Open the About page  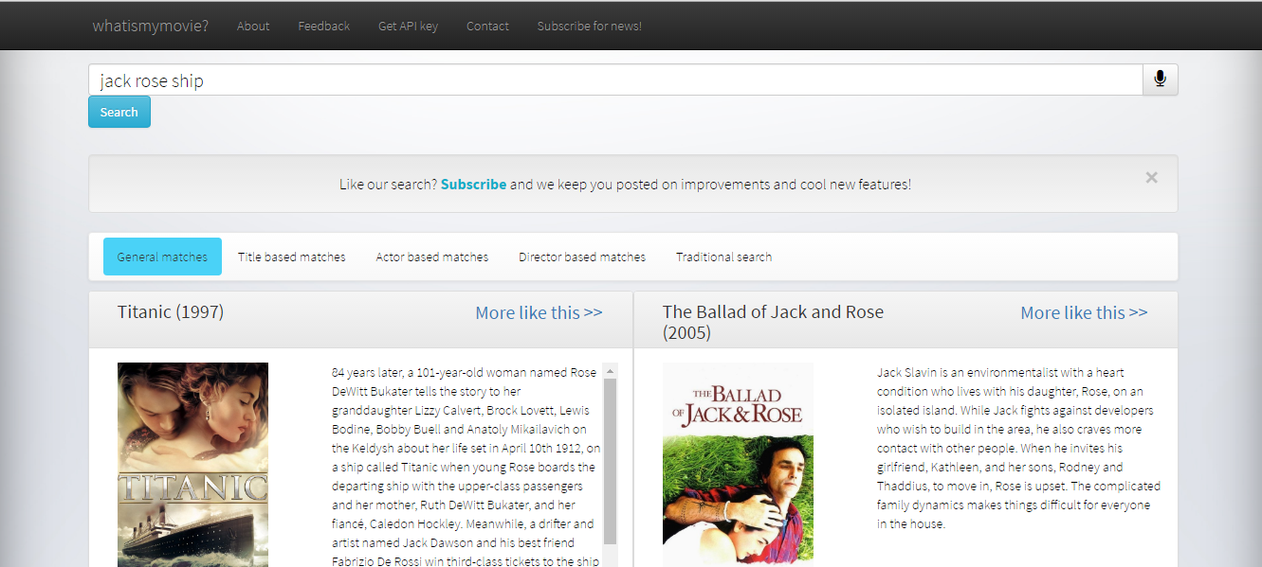coord(253,26)
